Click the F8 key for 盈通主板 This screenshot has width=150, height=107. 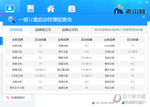[86, 88]
